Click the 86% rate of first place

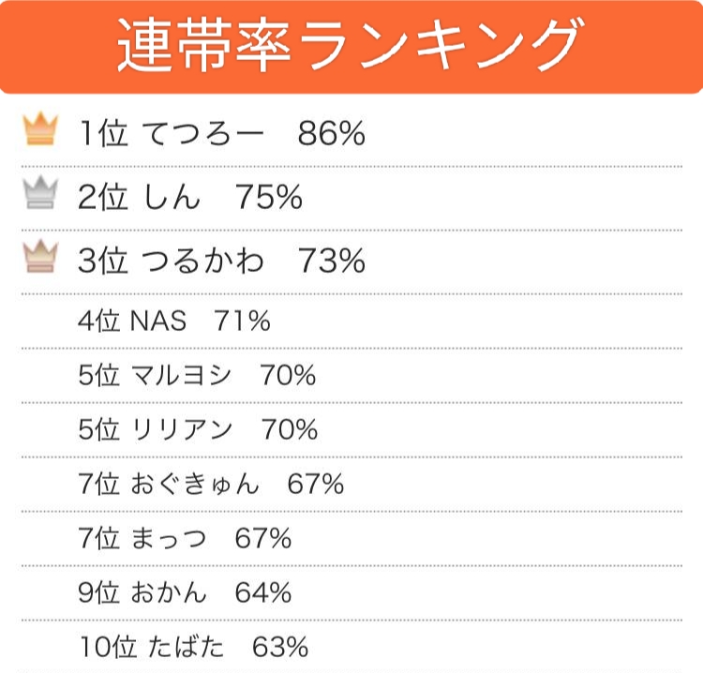(331, 134)
